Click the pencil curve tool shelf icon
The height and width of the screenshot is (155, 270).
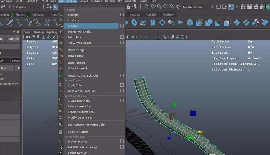pyautogui.click(x=10, y=23)
